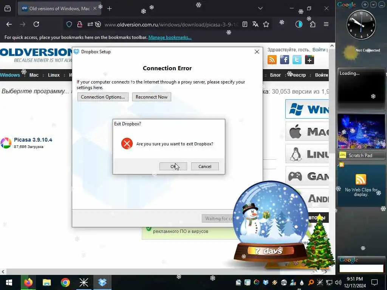Reload the current Firefox page

tap(36, 24)
